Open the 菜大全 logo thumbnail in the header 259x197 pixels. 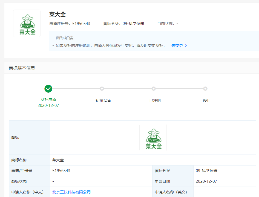coord(27,23)
